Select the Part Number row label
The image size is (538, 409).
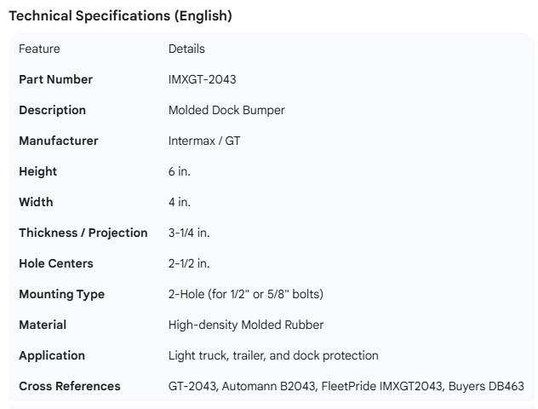click(x=55, y=79)
